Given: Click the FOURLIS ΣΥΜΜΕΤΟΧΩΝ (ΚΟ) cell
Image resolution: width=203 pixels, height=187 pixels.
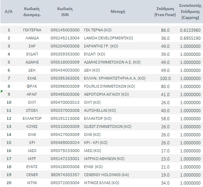Looking at the screenshot, I should 109,86.
